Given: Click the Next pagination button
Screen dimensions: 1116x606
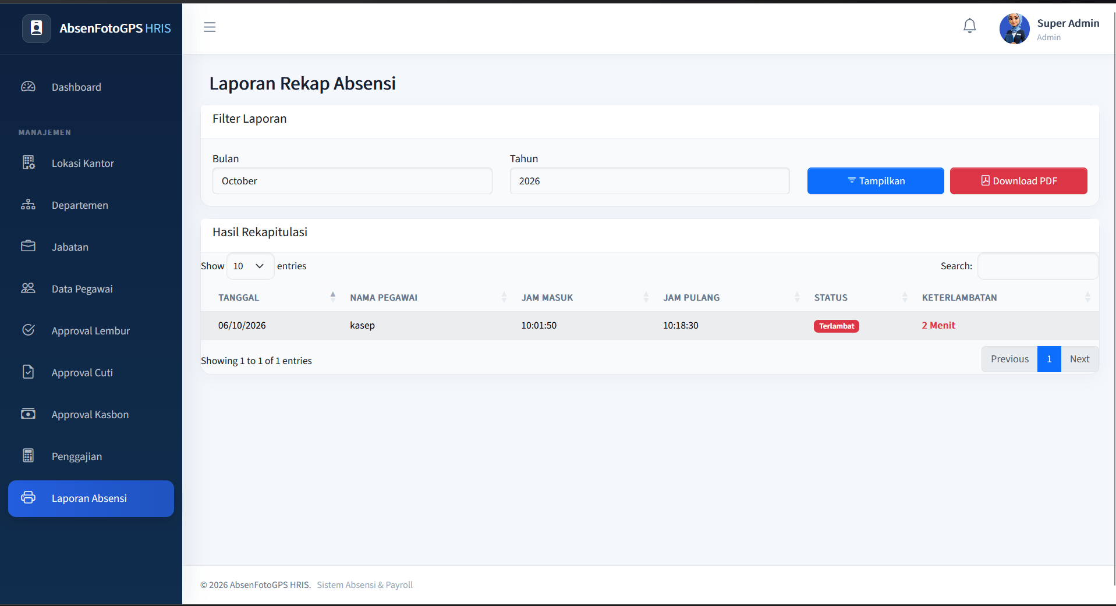Looking at the screenshot, I should (x=1079, y=359).
